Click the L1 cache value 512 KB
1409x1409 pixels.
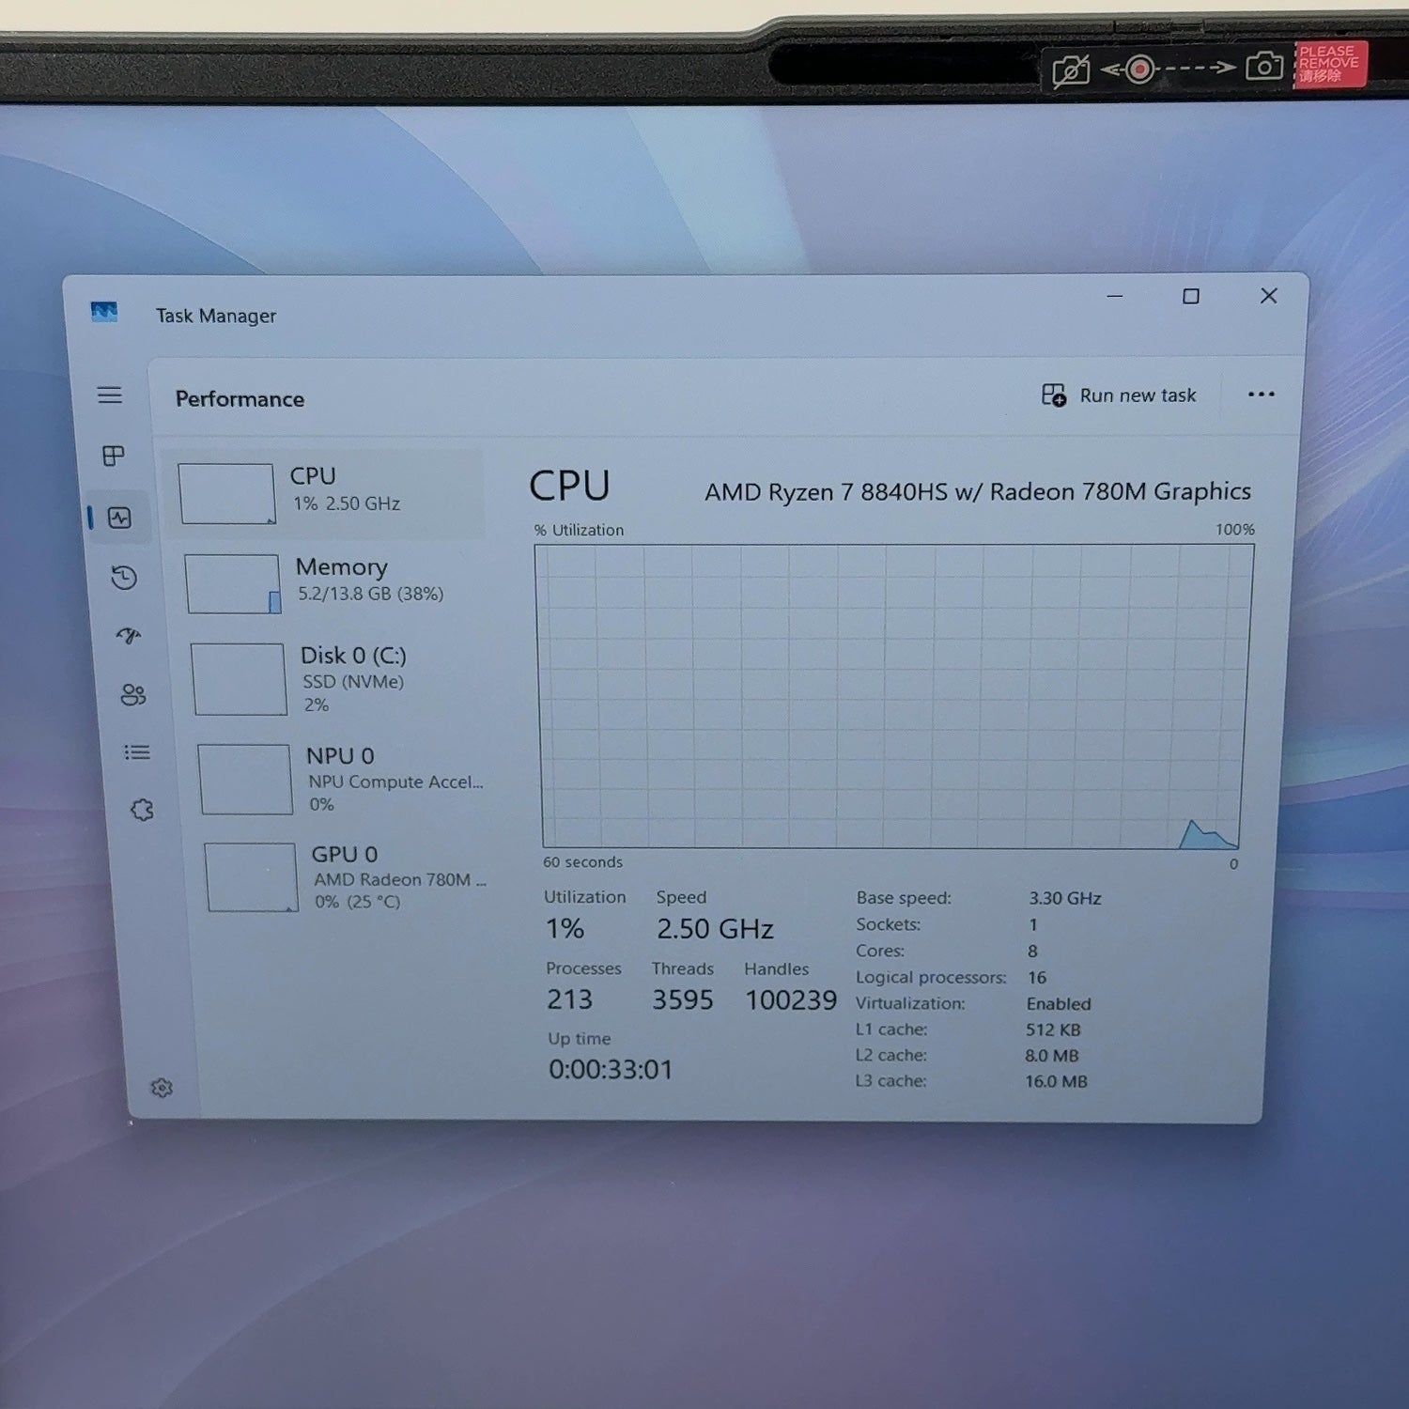[x=1053, y=1030]
